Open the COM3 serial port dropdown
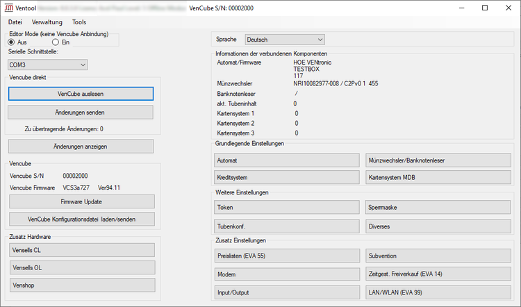 47,65
